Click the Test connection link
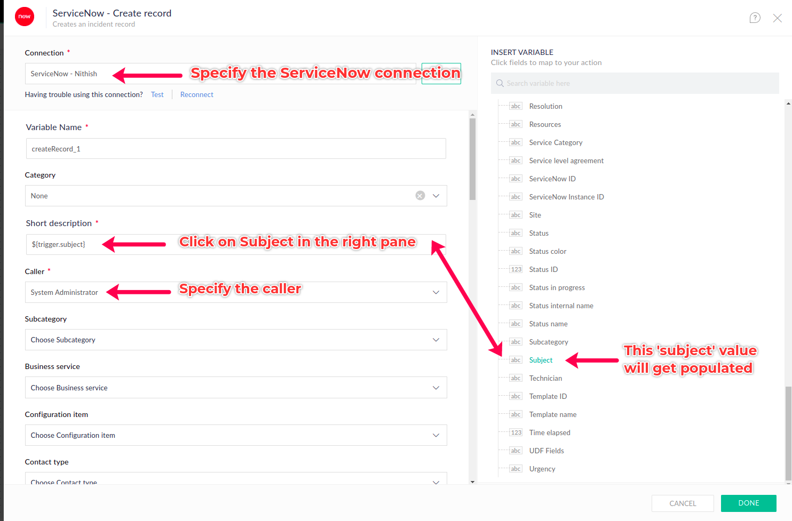The width and height of the screenshot is (792, 521). tap(157, 94)
